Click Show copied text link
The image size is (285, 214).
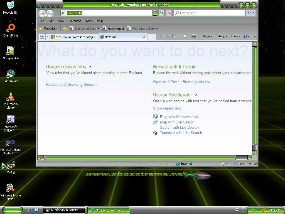(x=167, y=108)
